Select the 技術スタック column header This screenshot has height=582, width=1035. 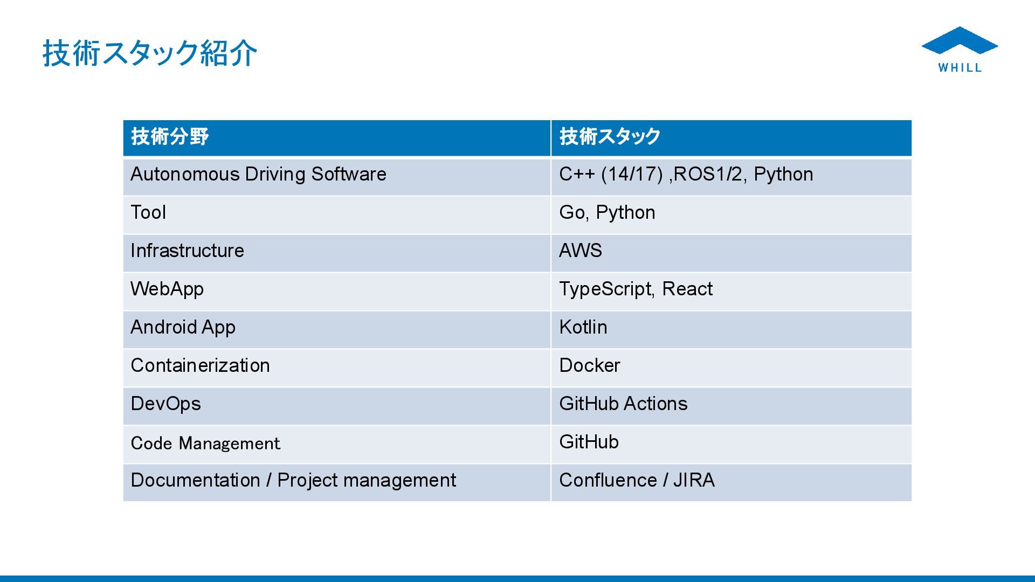coord(610,137)
